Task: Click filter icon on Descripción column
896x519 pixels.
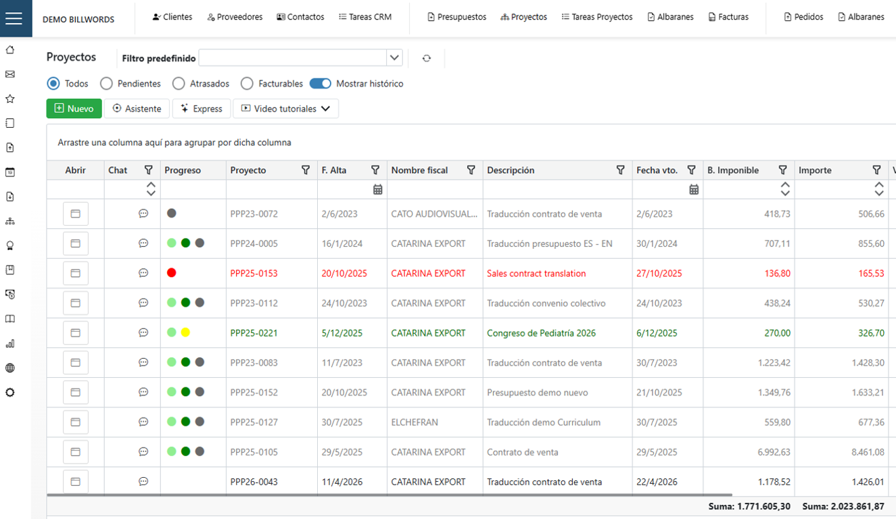Action: (620, 170)
